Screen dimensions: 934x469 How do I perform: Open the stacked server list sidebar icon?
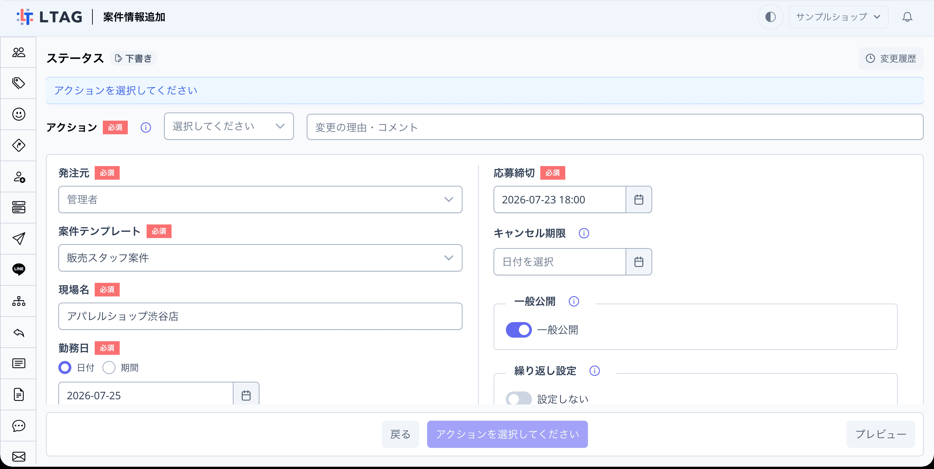tap(18, 208)
